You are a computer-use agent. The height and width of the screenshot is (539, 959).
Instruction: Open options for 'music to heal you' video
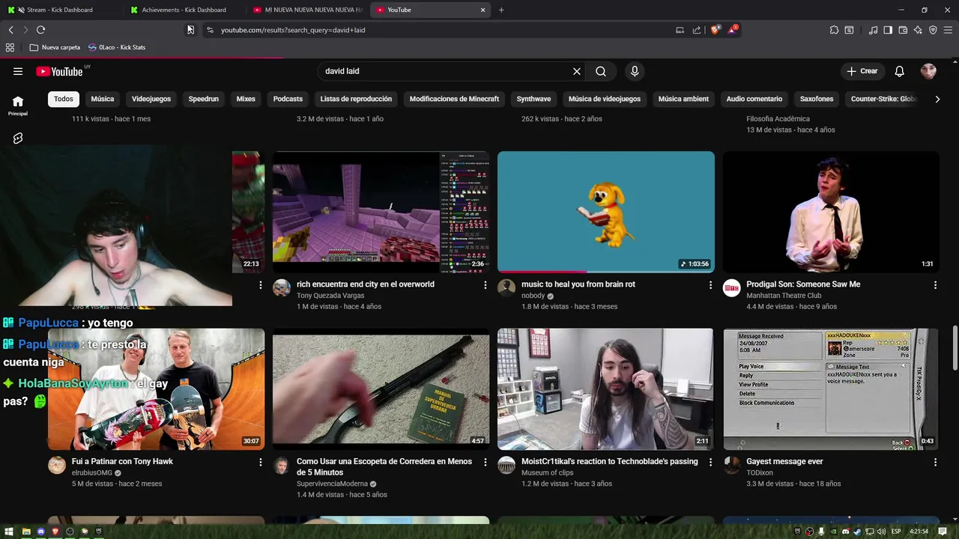(x=710, y=285)
